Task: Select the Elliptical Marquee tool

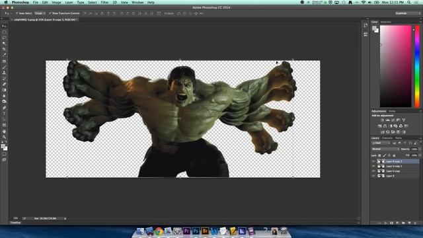Action: (x=4, y=32)
